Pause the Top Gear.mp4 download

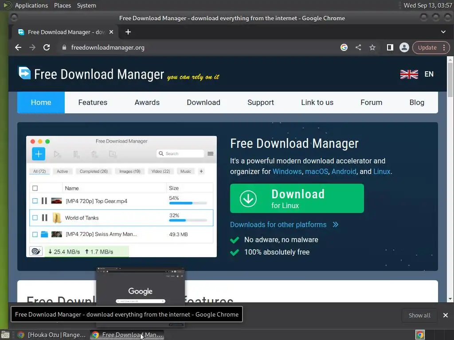tap(44, 201)
